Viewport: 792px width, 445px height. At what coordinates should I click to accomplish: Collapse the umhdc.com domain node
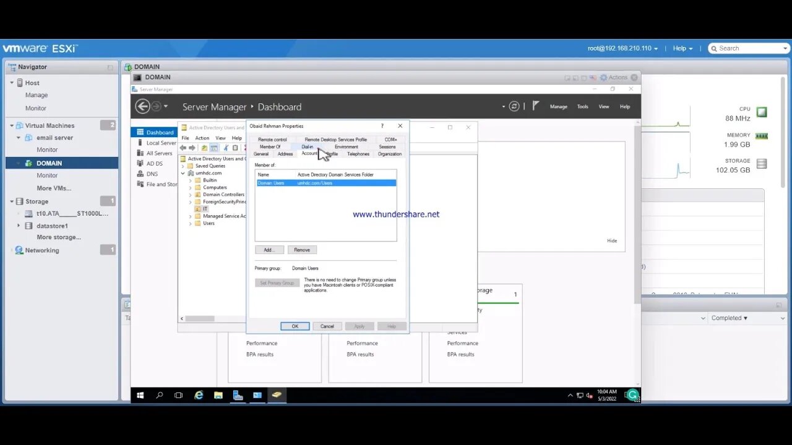point(183,173)
